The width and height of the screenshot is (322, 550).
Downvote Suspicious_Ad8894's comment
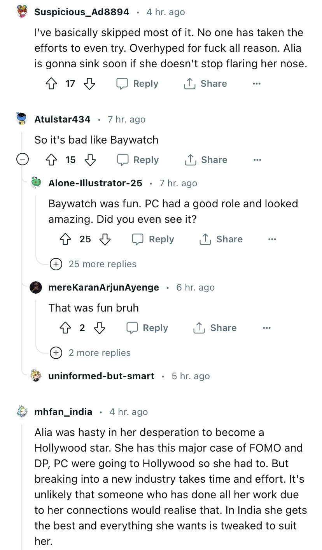[89, 84]
